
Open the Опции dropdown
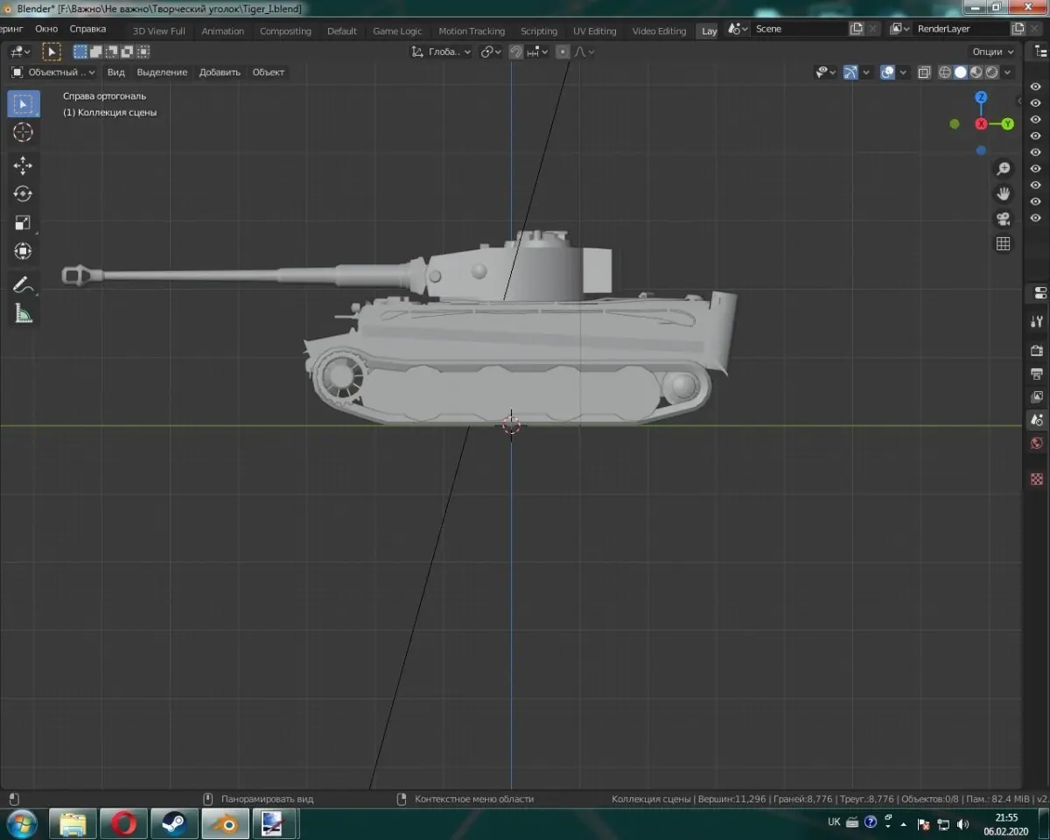tap(993, 52)
